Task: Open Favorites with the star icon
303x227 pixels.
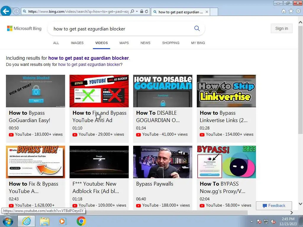Action: coord(291,11)
